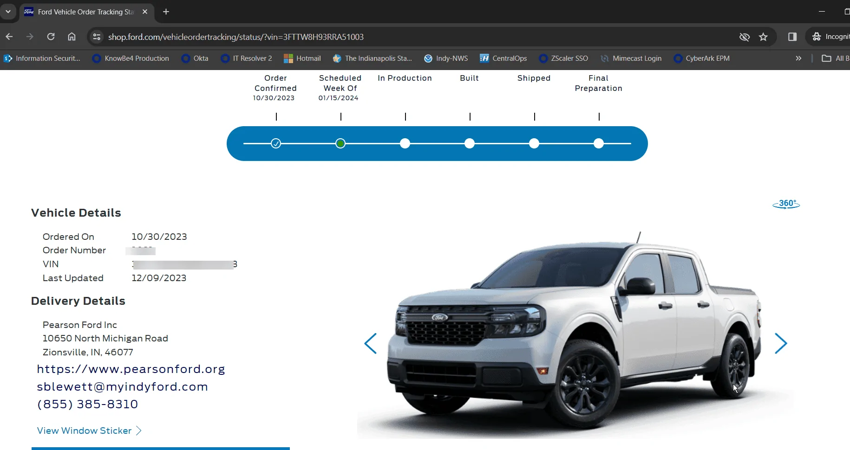Minimize the browser window
Screen dimensions: 850x450
[x=822, y=12]
